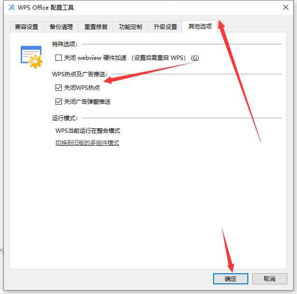Click the WPS当前运行在整合模式 status text
The width and height of the screenshot is (297, 294).
pos(88,131)
